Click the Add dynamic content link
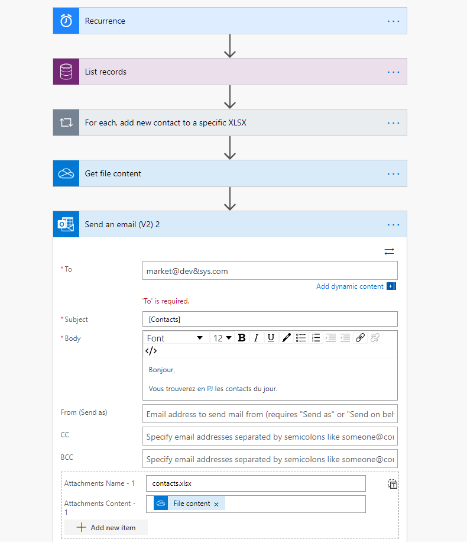The image size is (467, 542). tap(349, 286)
